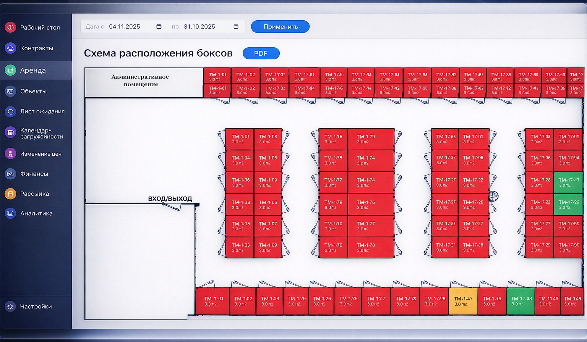The height and width of the screenshot is (342, 587).
Task: Click box TM-17-35 in the top row
Action: [x=501, y=76]
